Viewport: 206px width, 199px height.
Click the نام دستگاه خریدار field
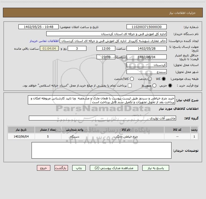[x=106, y=34]
